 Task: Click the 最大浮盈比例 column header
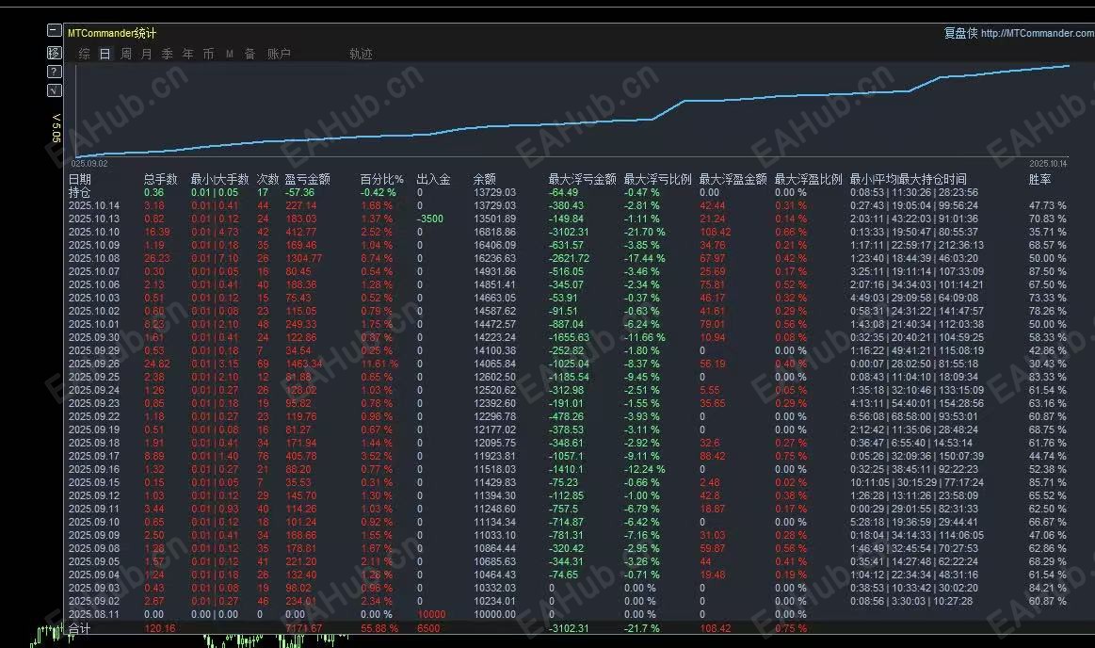tap(809, 180)
